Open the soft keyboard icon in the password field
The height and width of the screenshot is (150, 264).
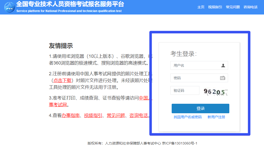tap(222, 78)
